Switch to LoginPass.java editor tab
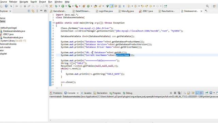The height and width of the screenshot is (123, 218). pos(104,11)
